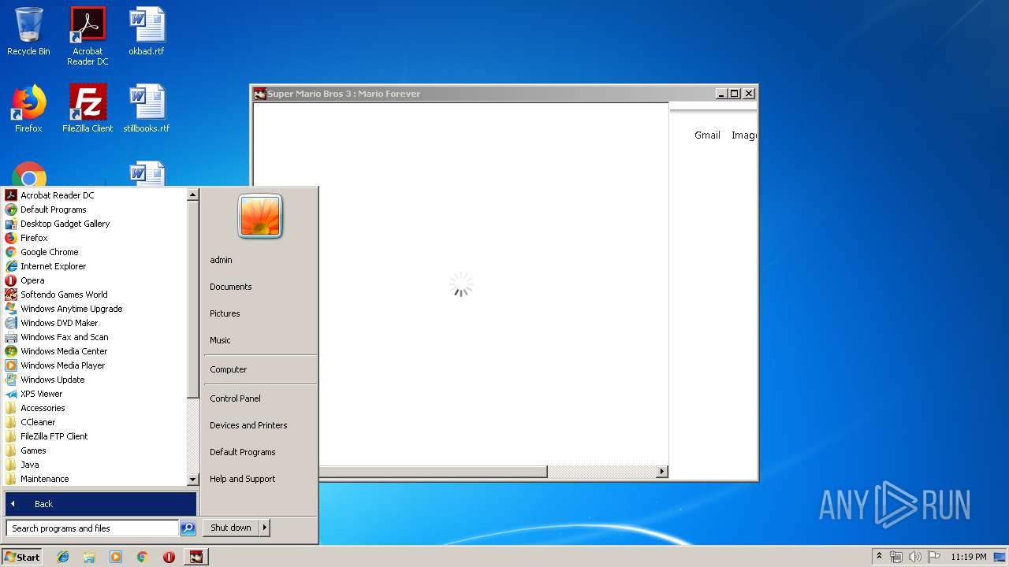
Task: Click Chrome icon in taskbar
Action: [142, 557]
